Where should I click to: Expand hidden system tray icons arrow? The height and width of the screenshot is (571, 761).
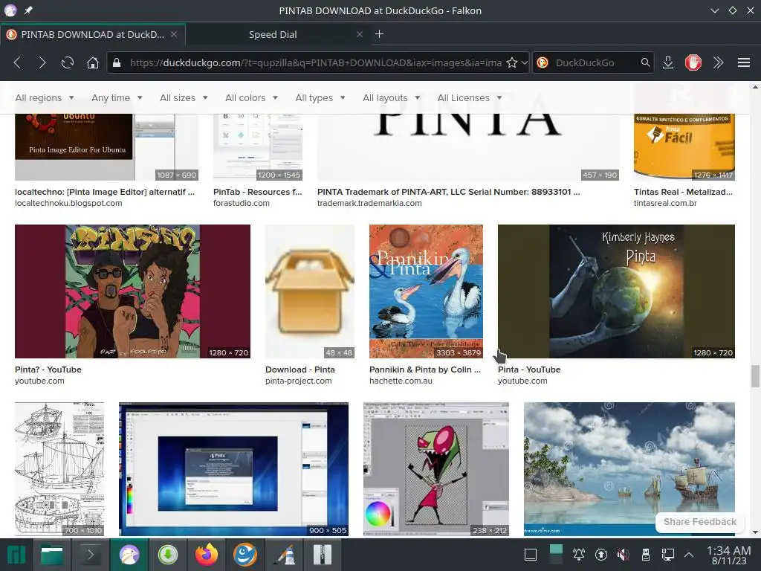coord(689,554)
